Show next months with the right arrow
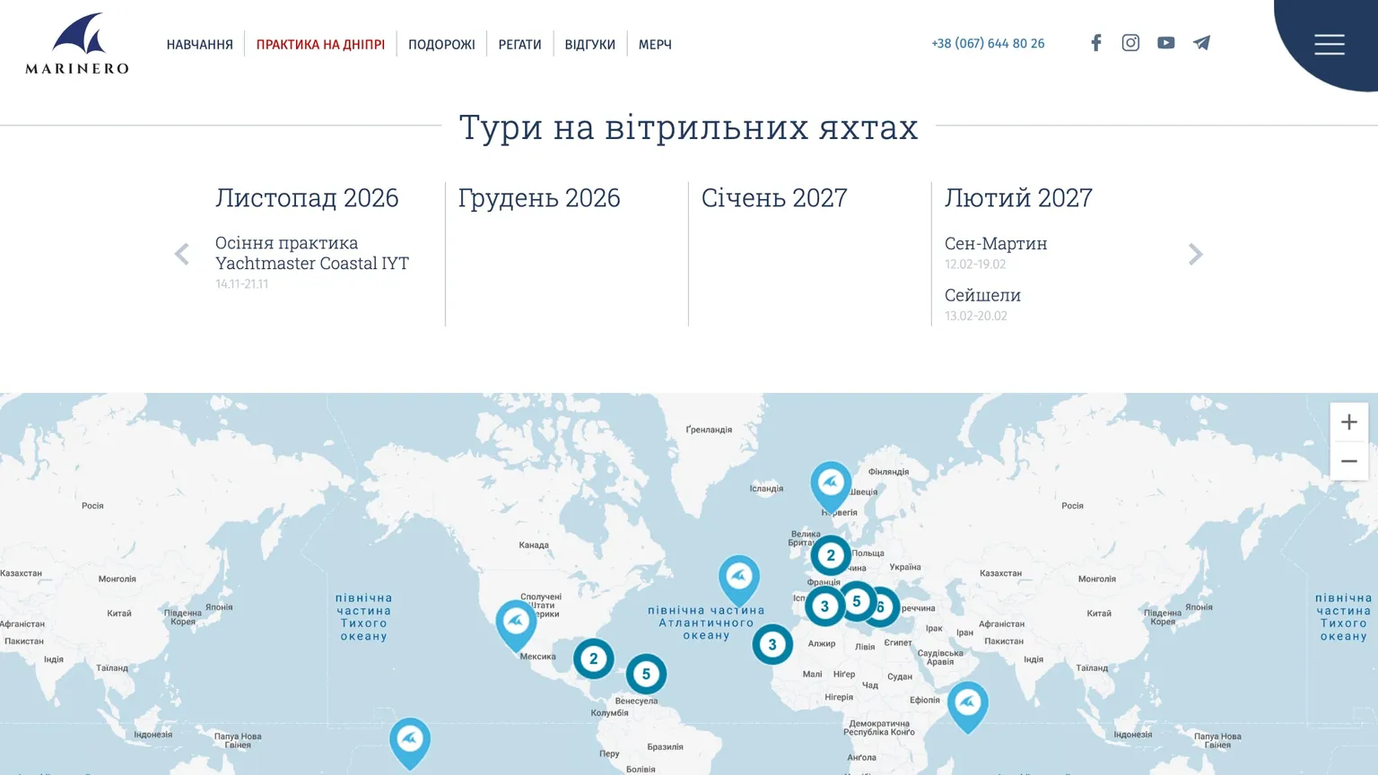This screenshot has height=775, width=1378. click(1195, 255)
